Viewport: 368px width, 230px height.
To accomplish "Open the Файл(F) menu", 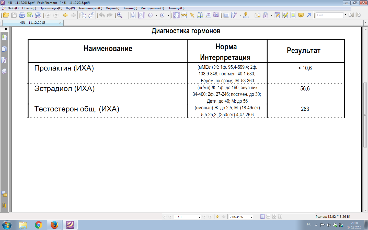I will click(x=13, y=8).
